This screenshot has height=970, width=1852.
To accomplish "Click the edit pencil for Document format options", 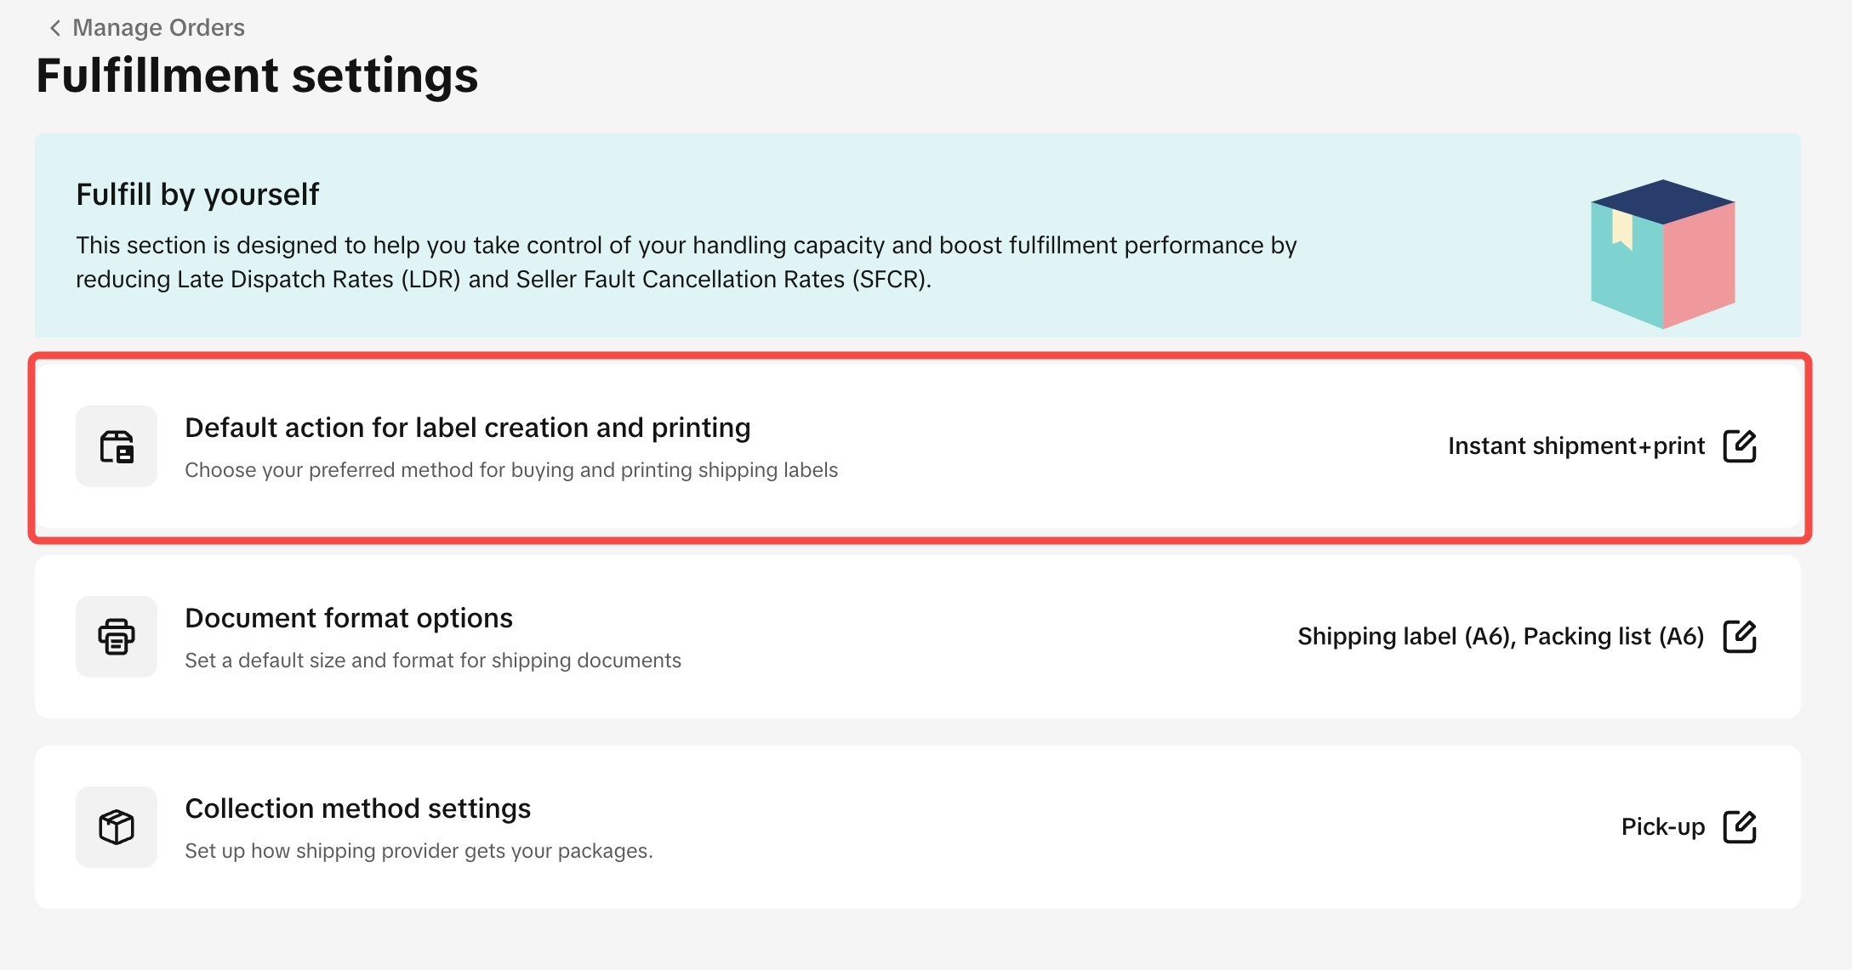I will pyautogui.click(x=1739, y=636).
